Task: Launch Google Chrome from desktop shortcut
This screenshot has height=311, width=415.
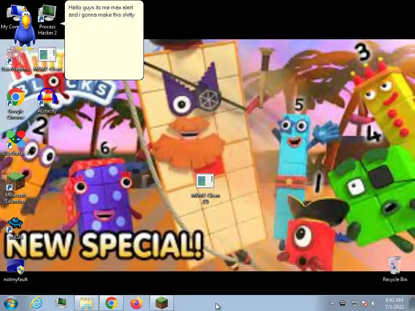Action: pos(16,104)
